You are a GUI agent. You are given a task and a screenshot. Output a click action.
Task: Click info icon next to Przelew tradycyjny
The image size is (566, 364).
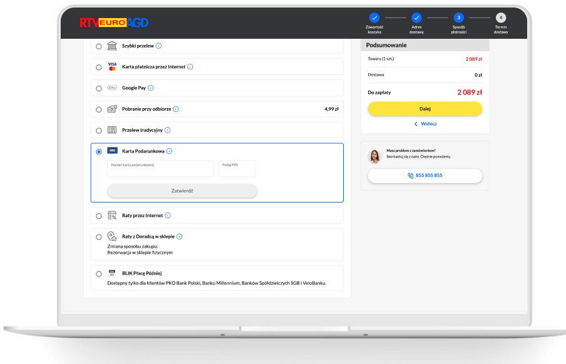click(x=167, y=130)
